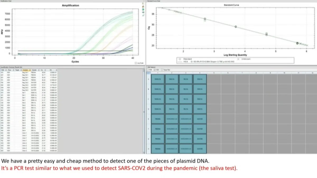317x178 pixels.
Task: Check the Texas Red fluorophore checkbox
Action: [162, 70]
